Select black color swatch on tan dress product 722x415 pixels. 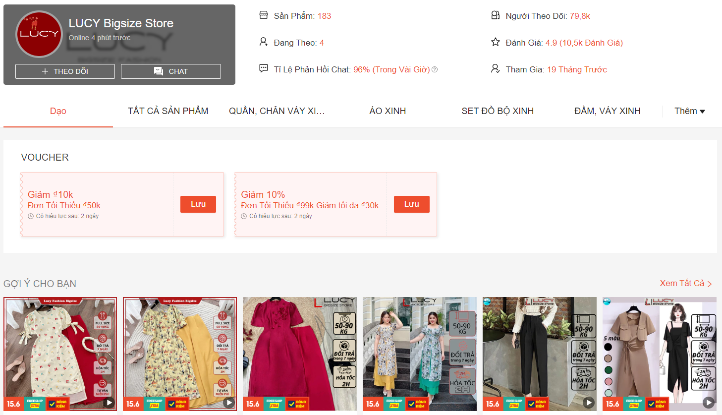click(608, 347)
